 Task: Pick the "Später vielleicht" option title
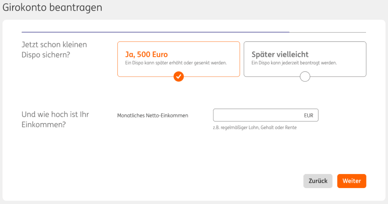point(280,54)
